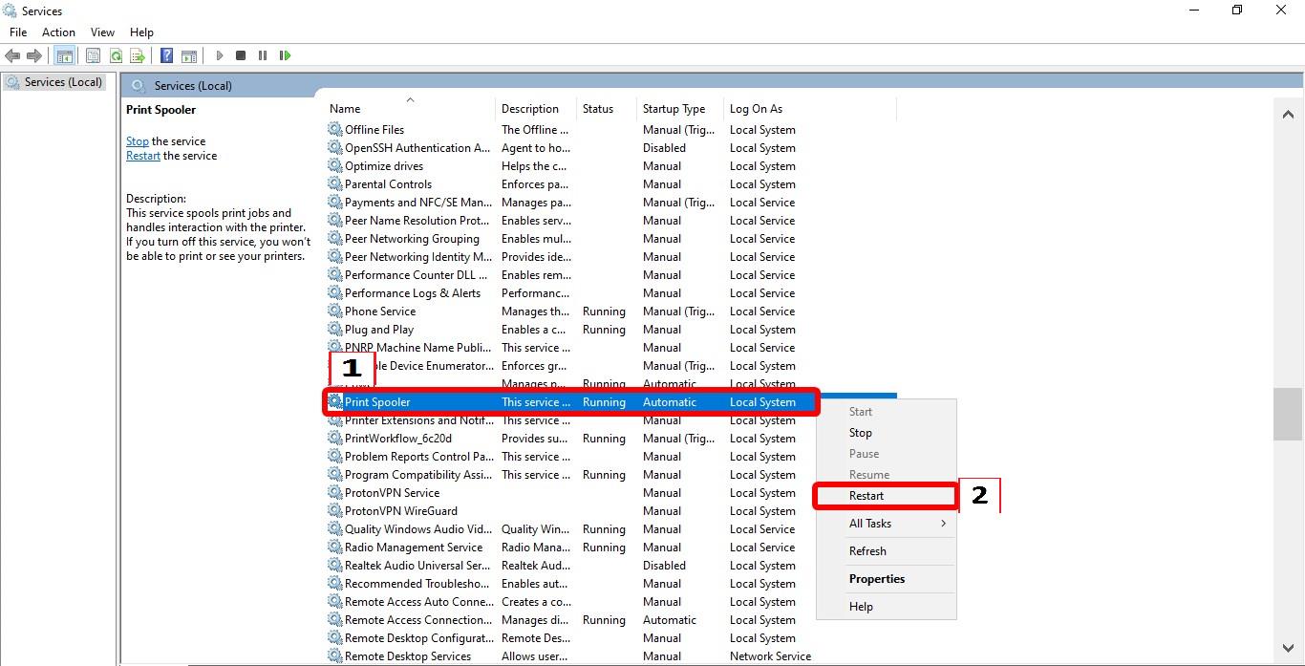Click the vertical scrollbar thumb
The image size is (1305, 666).
(x=1288, y=413)
